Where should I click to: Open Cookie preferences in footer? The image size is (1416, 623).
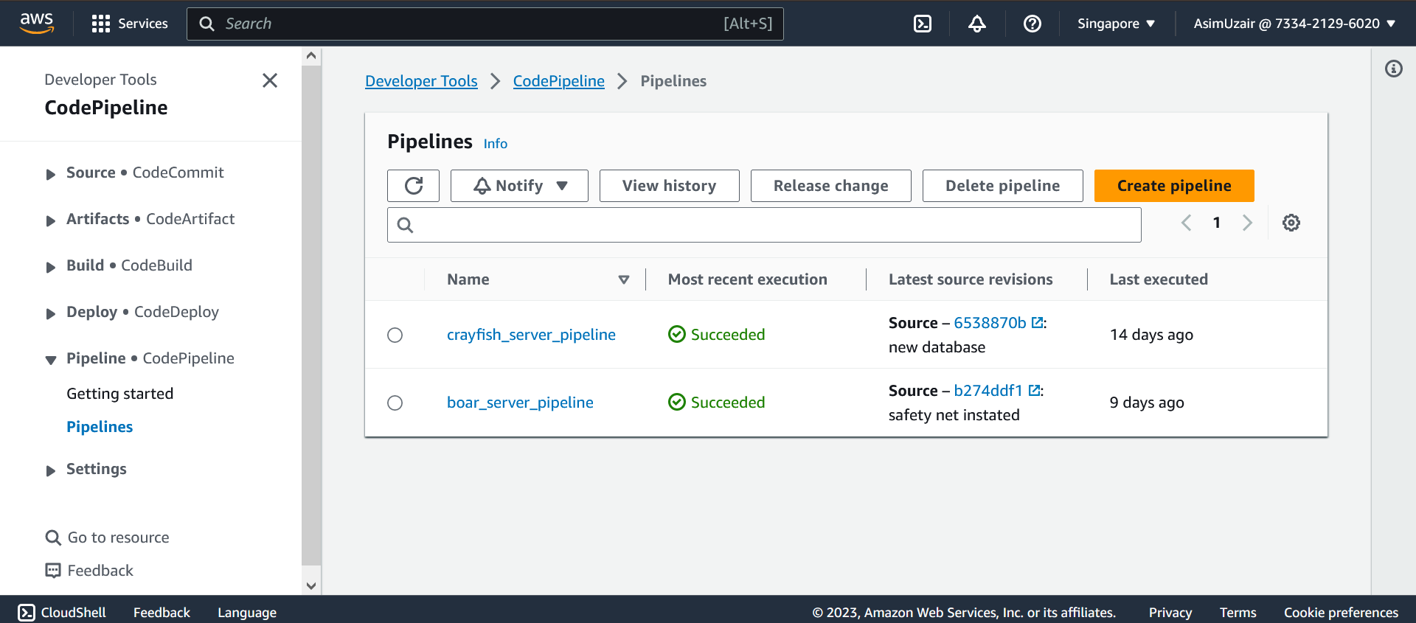pos(1341,613)
